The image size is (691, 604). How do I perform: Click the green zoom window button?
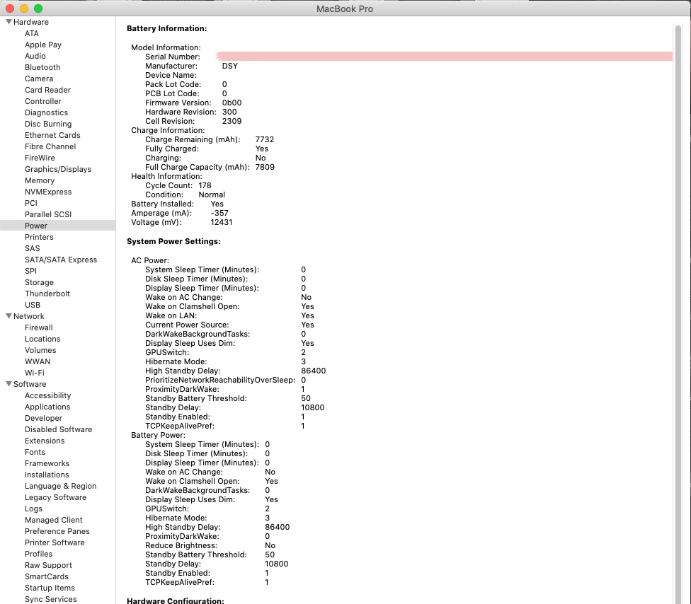tap(38, 8)
